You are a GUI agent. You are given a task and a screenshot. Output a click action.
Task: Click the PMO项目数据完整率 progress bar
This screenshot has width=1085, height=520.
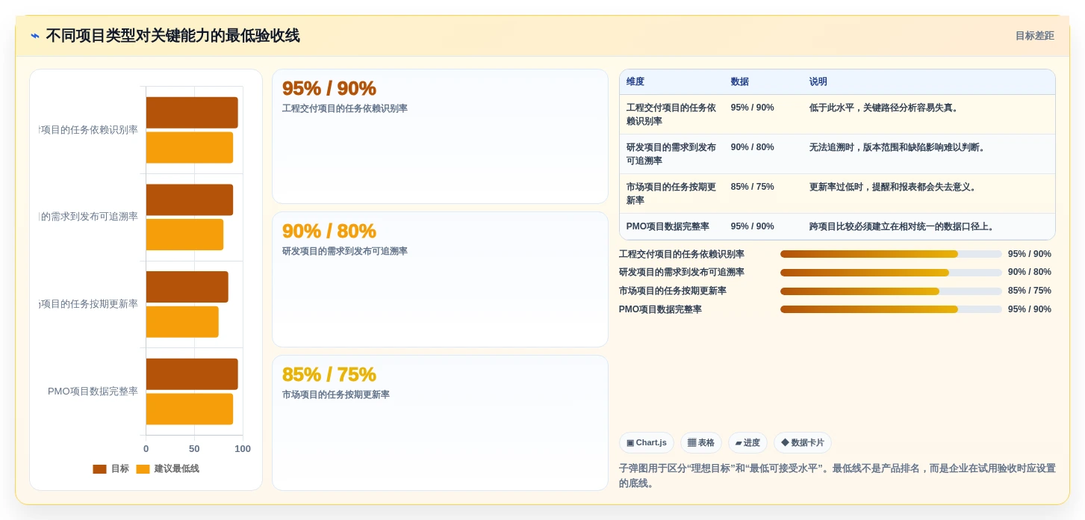tap(891, 309)
